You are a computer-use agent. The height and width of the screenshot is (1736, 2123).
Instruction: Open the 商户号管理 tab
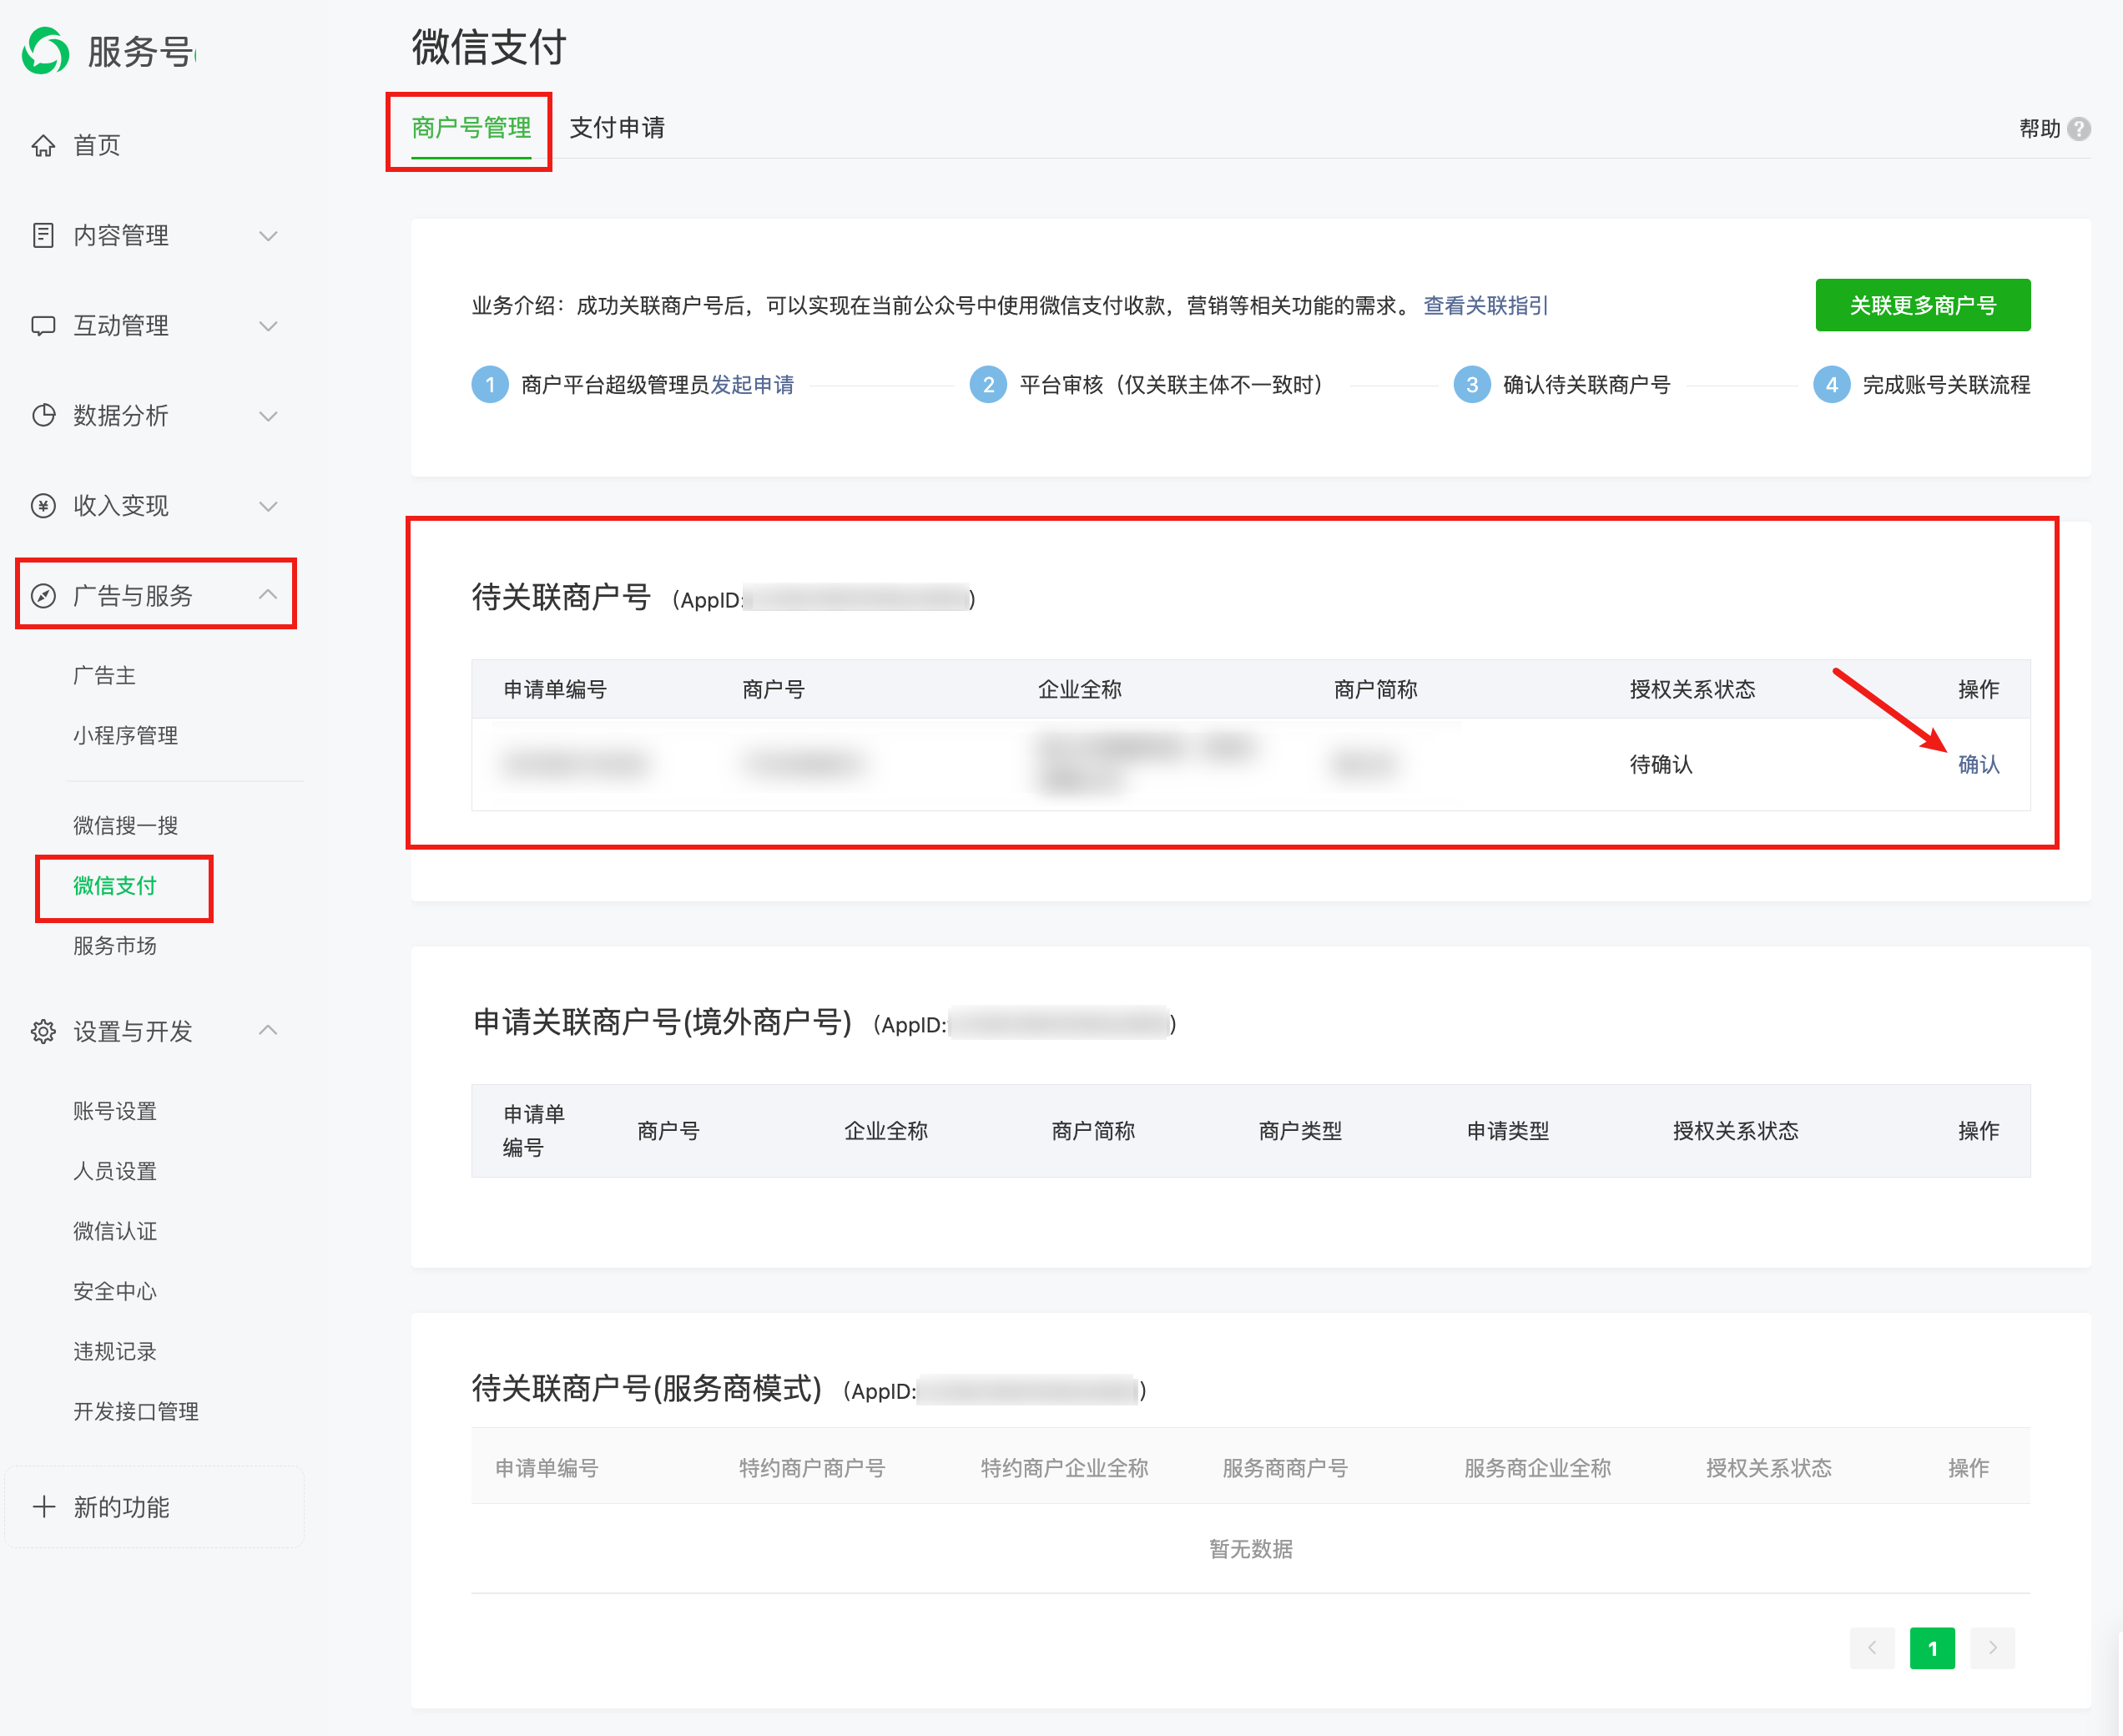tap(471, 128)
